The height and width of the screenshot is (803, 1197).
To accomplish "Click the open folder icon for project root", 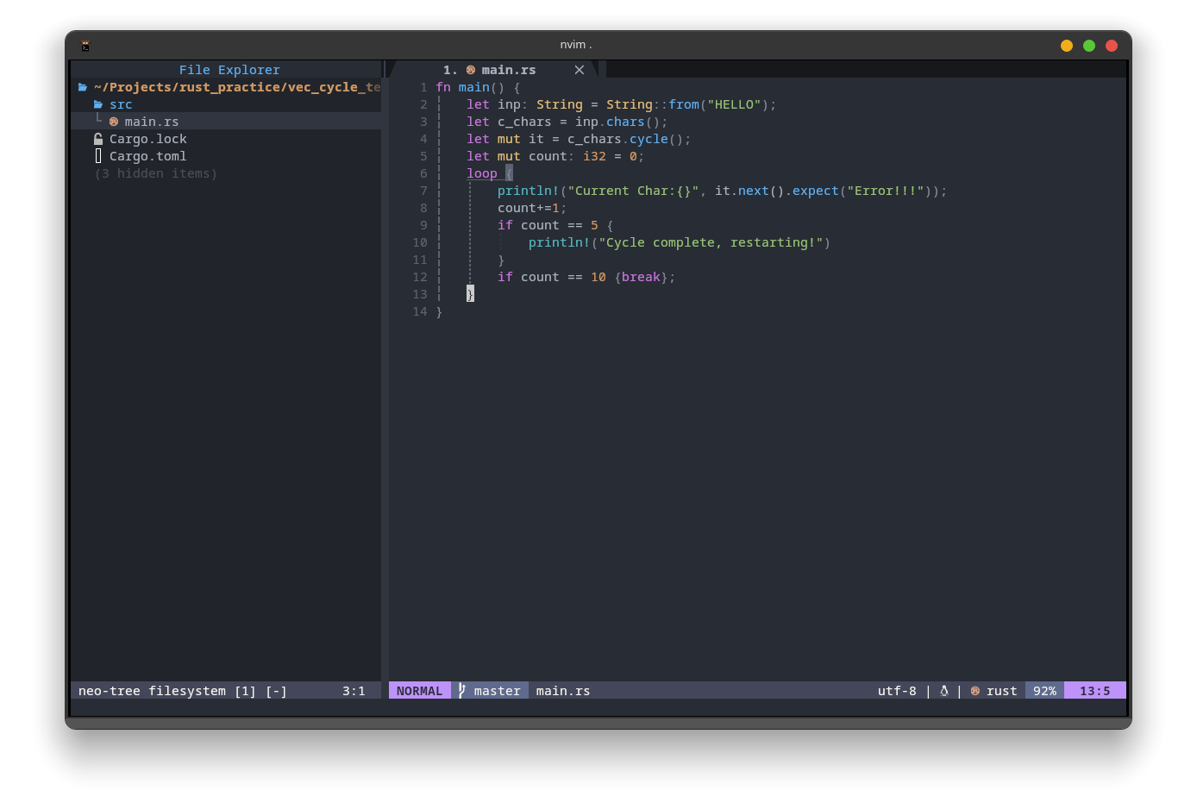I will (83, 87).
